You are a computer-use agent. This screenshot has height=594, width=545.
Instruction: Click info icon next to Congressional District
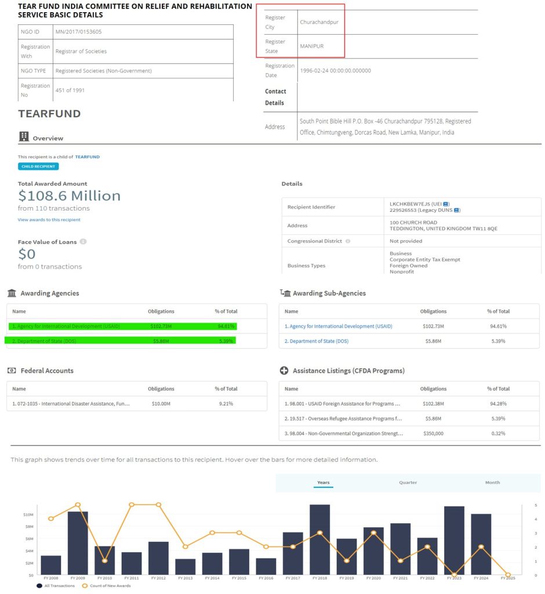click(x=348, y=241)
